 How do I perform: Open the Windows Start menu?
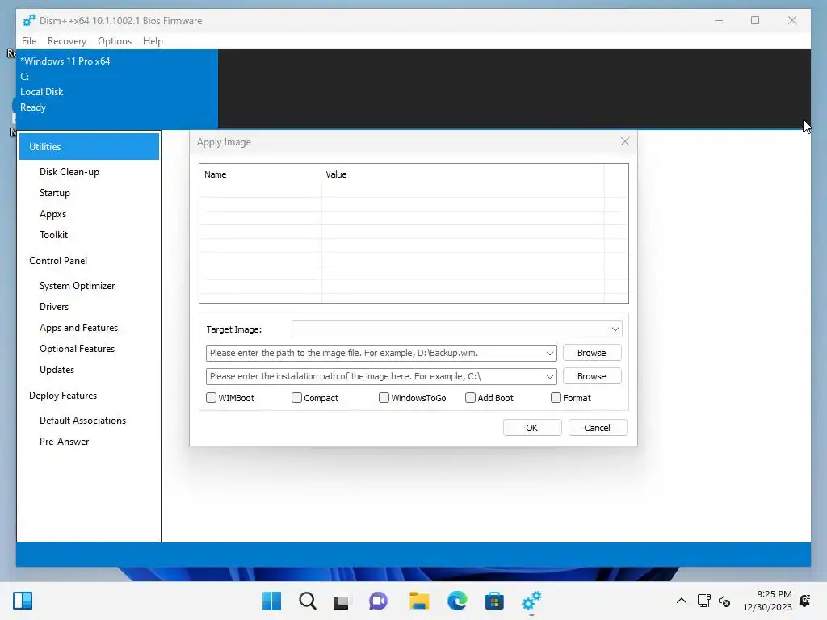coord(271,601)
